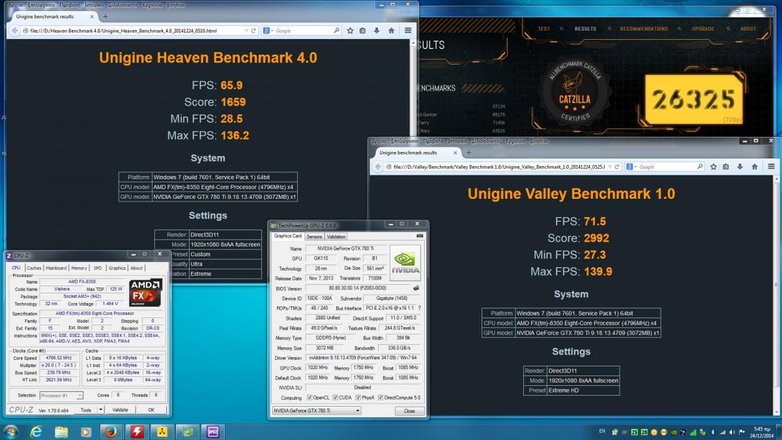Open URL history dropdown in Valley browser
Screen dimensions: 782x440
tap(610, 166)
